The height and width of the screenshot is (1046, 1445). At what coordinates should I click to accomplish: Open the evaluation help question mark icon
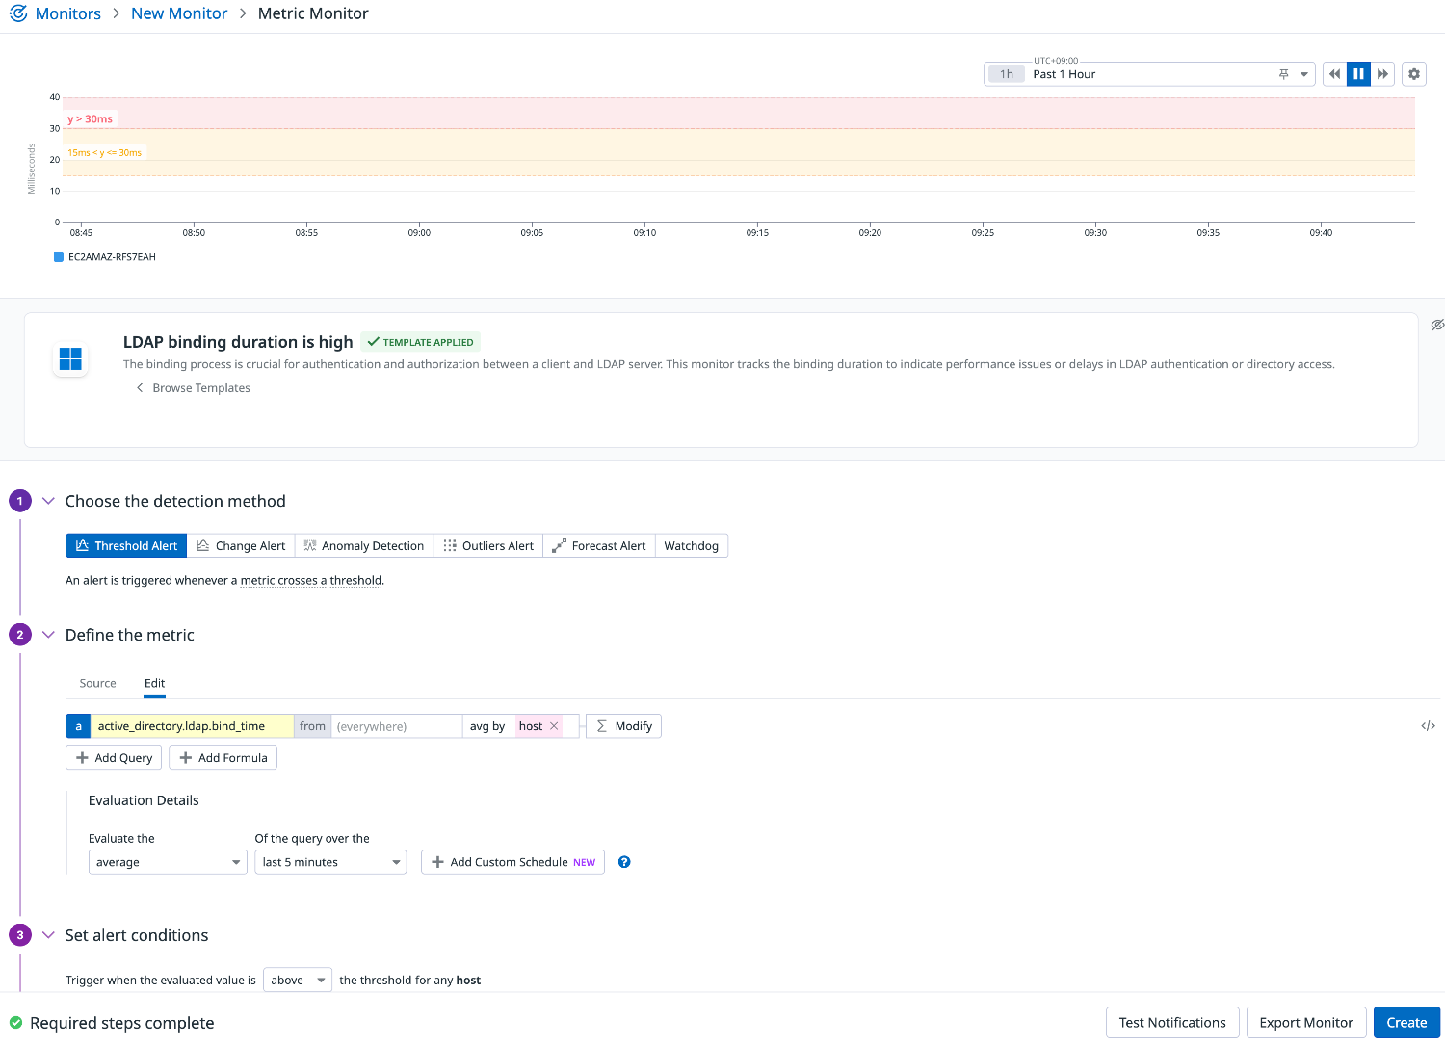[x=624, y=862]
